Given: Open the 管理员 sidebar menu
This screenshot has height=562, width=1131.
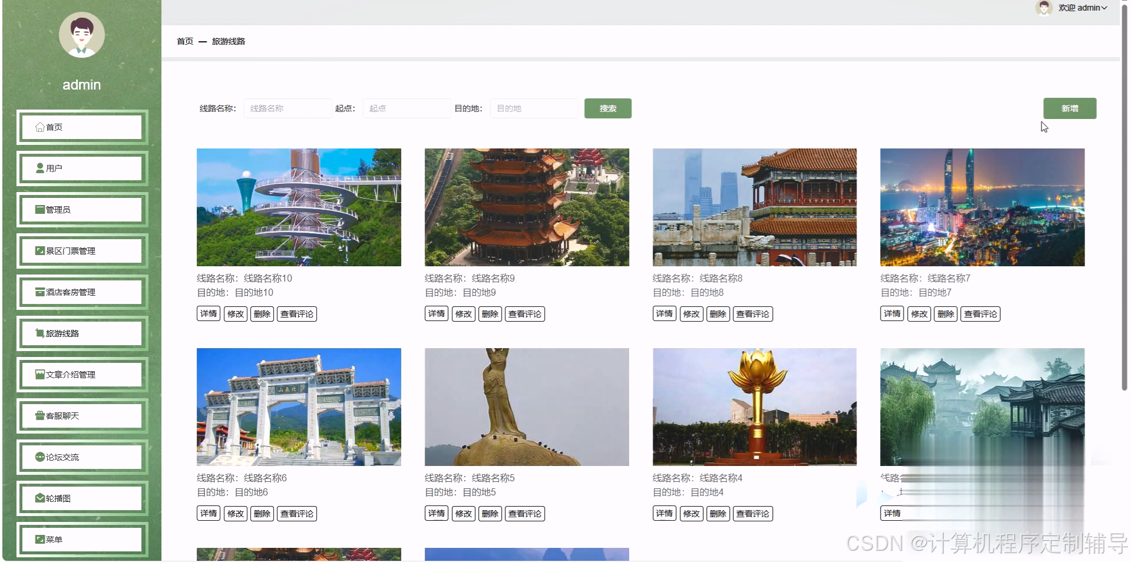Looking at the screenshot, I should [x=82, y=210].
